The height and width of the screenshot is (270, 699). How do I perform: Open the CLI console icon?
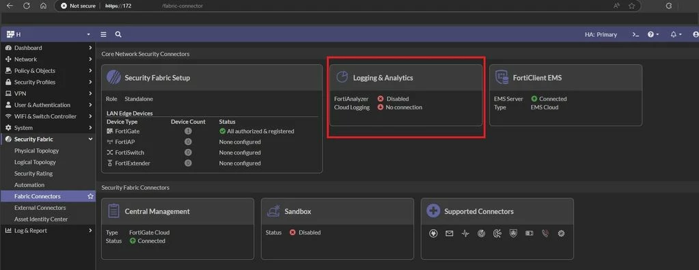(x=636, y=34)
